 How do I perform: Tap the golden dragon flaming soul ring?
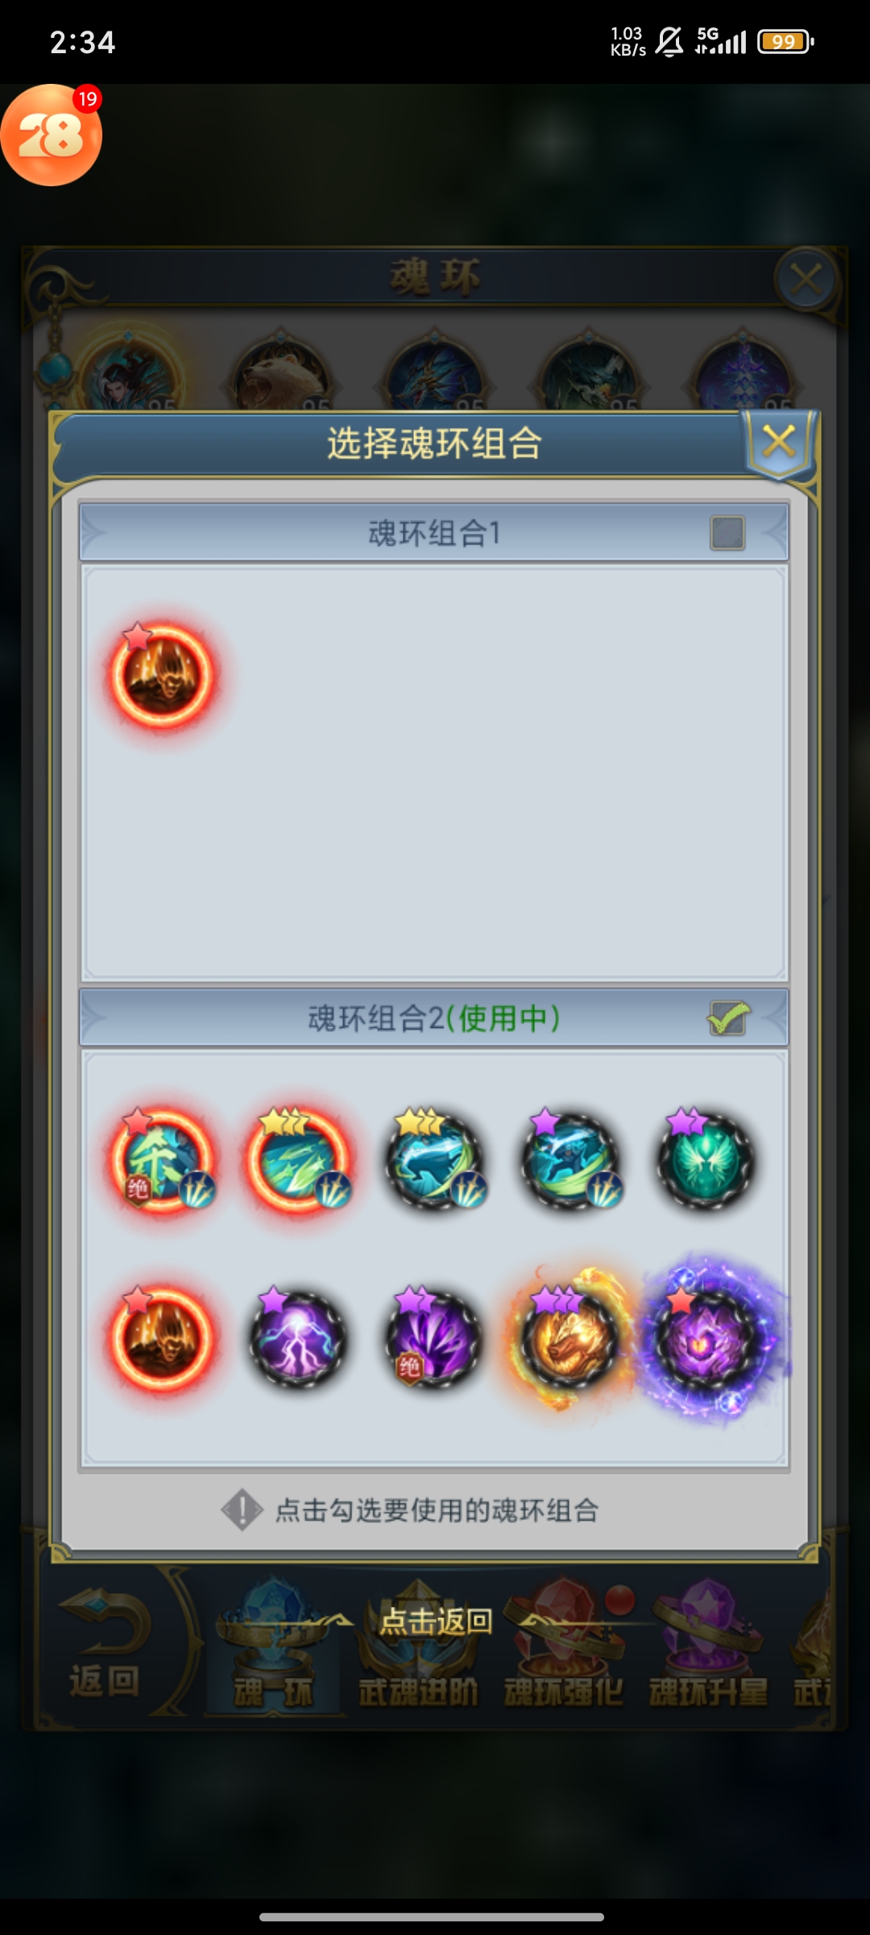569,1338
